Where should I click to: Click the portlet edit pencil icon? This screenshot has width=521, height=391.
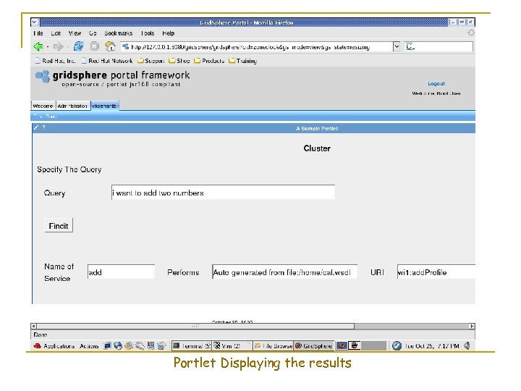coord(36,127)
